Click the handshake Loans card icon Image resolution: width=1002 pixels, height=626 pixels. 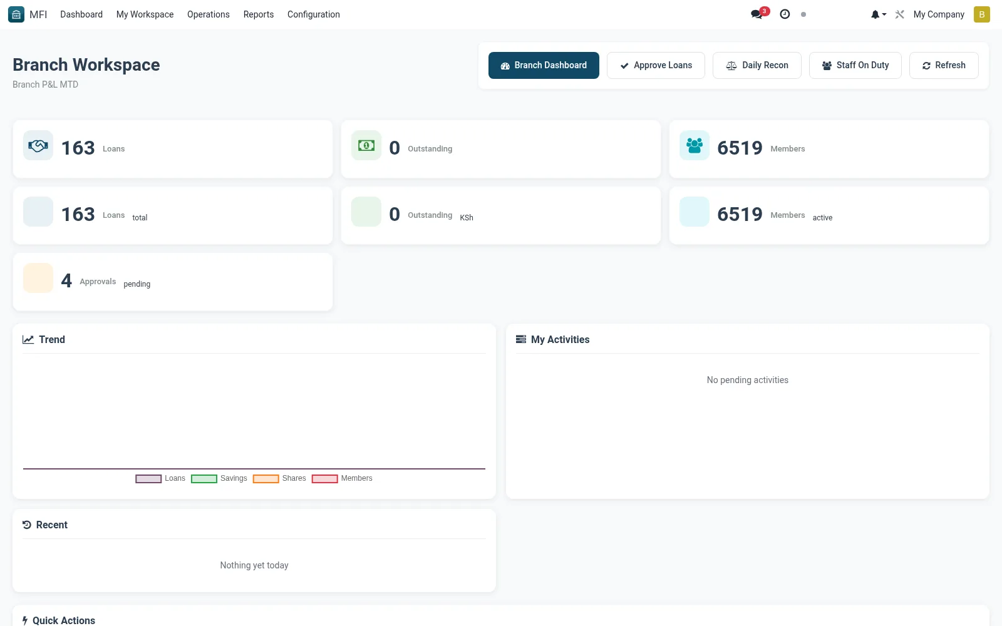(x=38, y=146)
